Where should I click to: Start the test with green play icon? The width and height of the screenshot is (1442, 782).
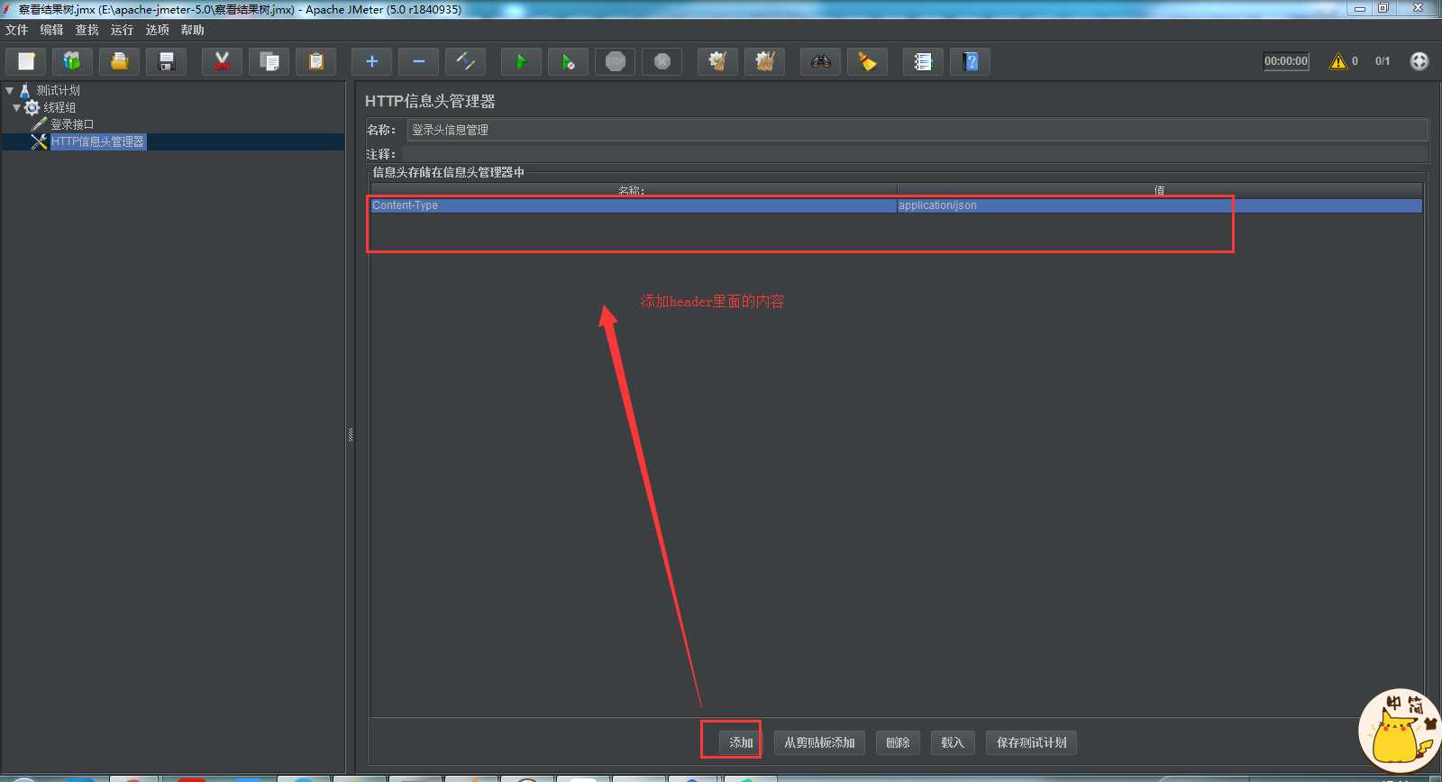click(x=521, y=61)
